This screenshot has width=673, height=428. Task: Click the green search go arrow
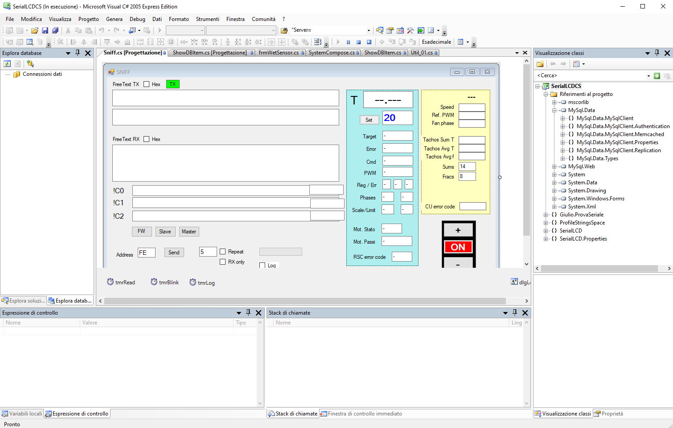657,76
